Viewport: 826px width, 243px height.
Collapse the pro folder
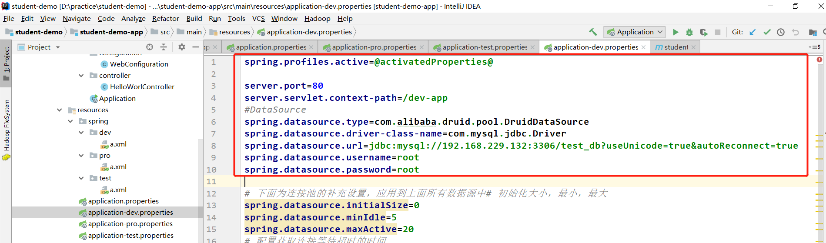pos(81,155)
